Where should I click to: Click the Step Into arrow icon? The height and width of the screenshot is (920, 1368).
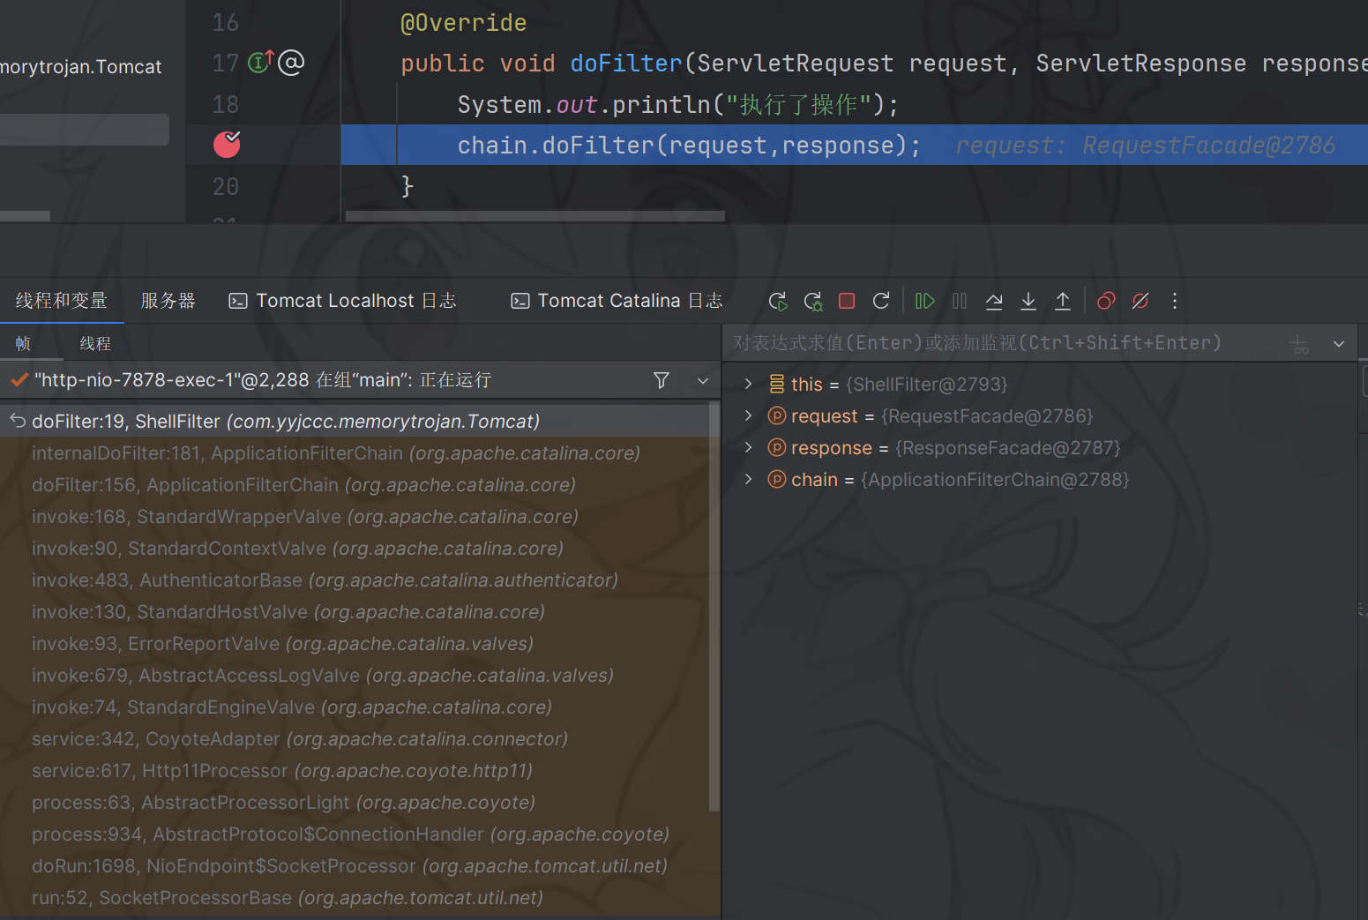click(1028, 302)
